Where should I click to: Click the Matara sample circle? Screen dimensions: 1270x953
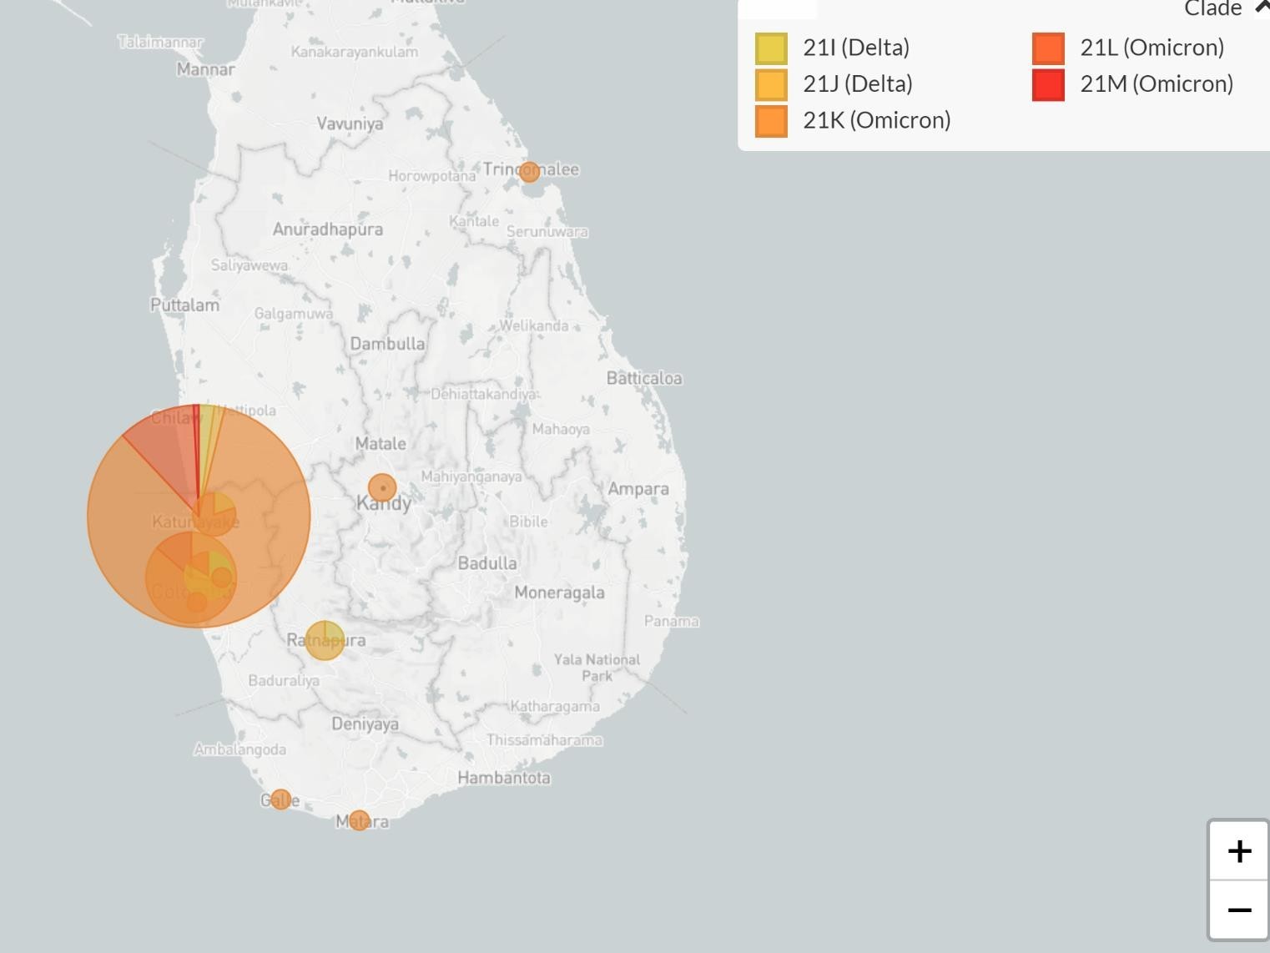click(x=359, y=820)
